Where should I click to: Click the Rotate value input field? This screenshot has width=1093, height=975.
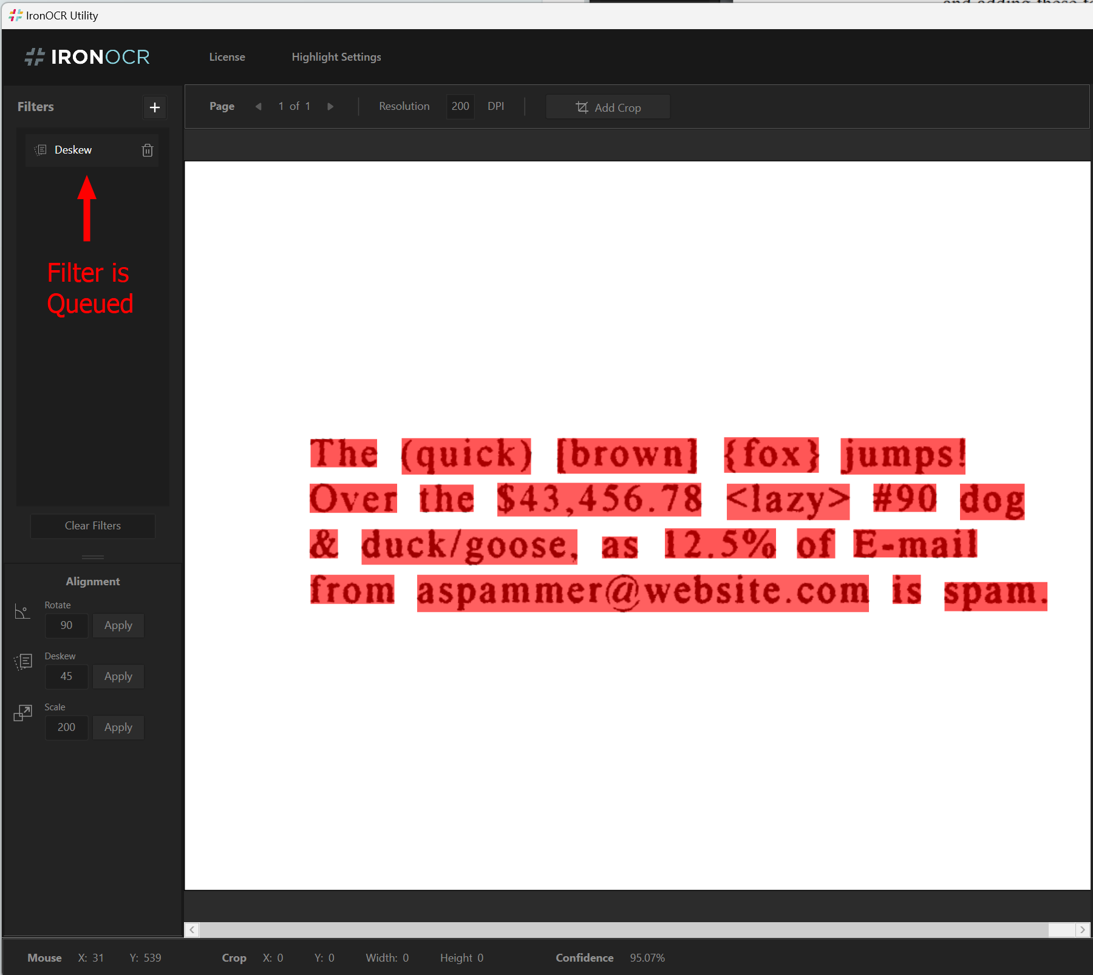click(x=66, y=625)
